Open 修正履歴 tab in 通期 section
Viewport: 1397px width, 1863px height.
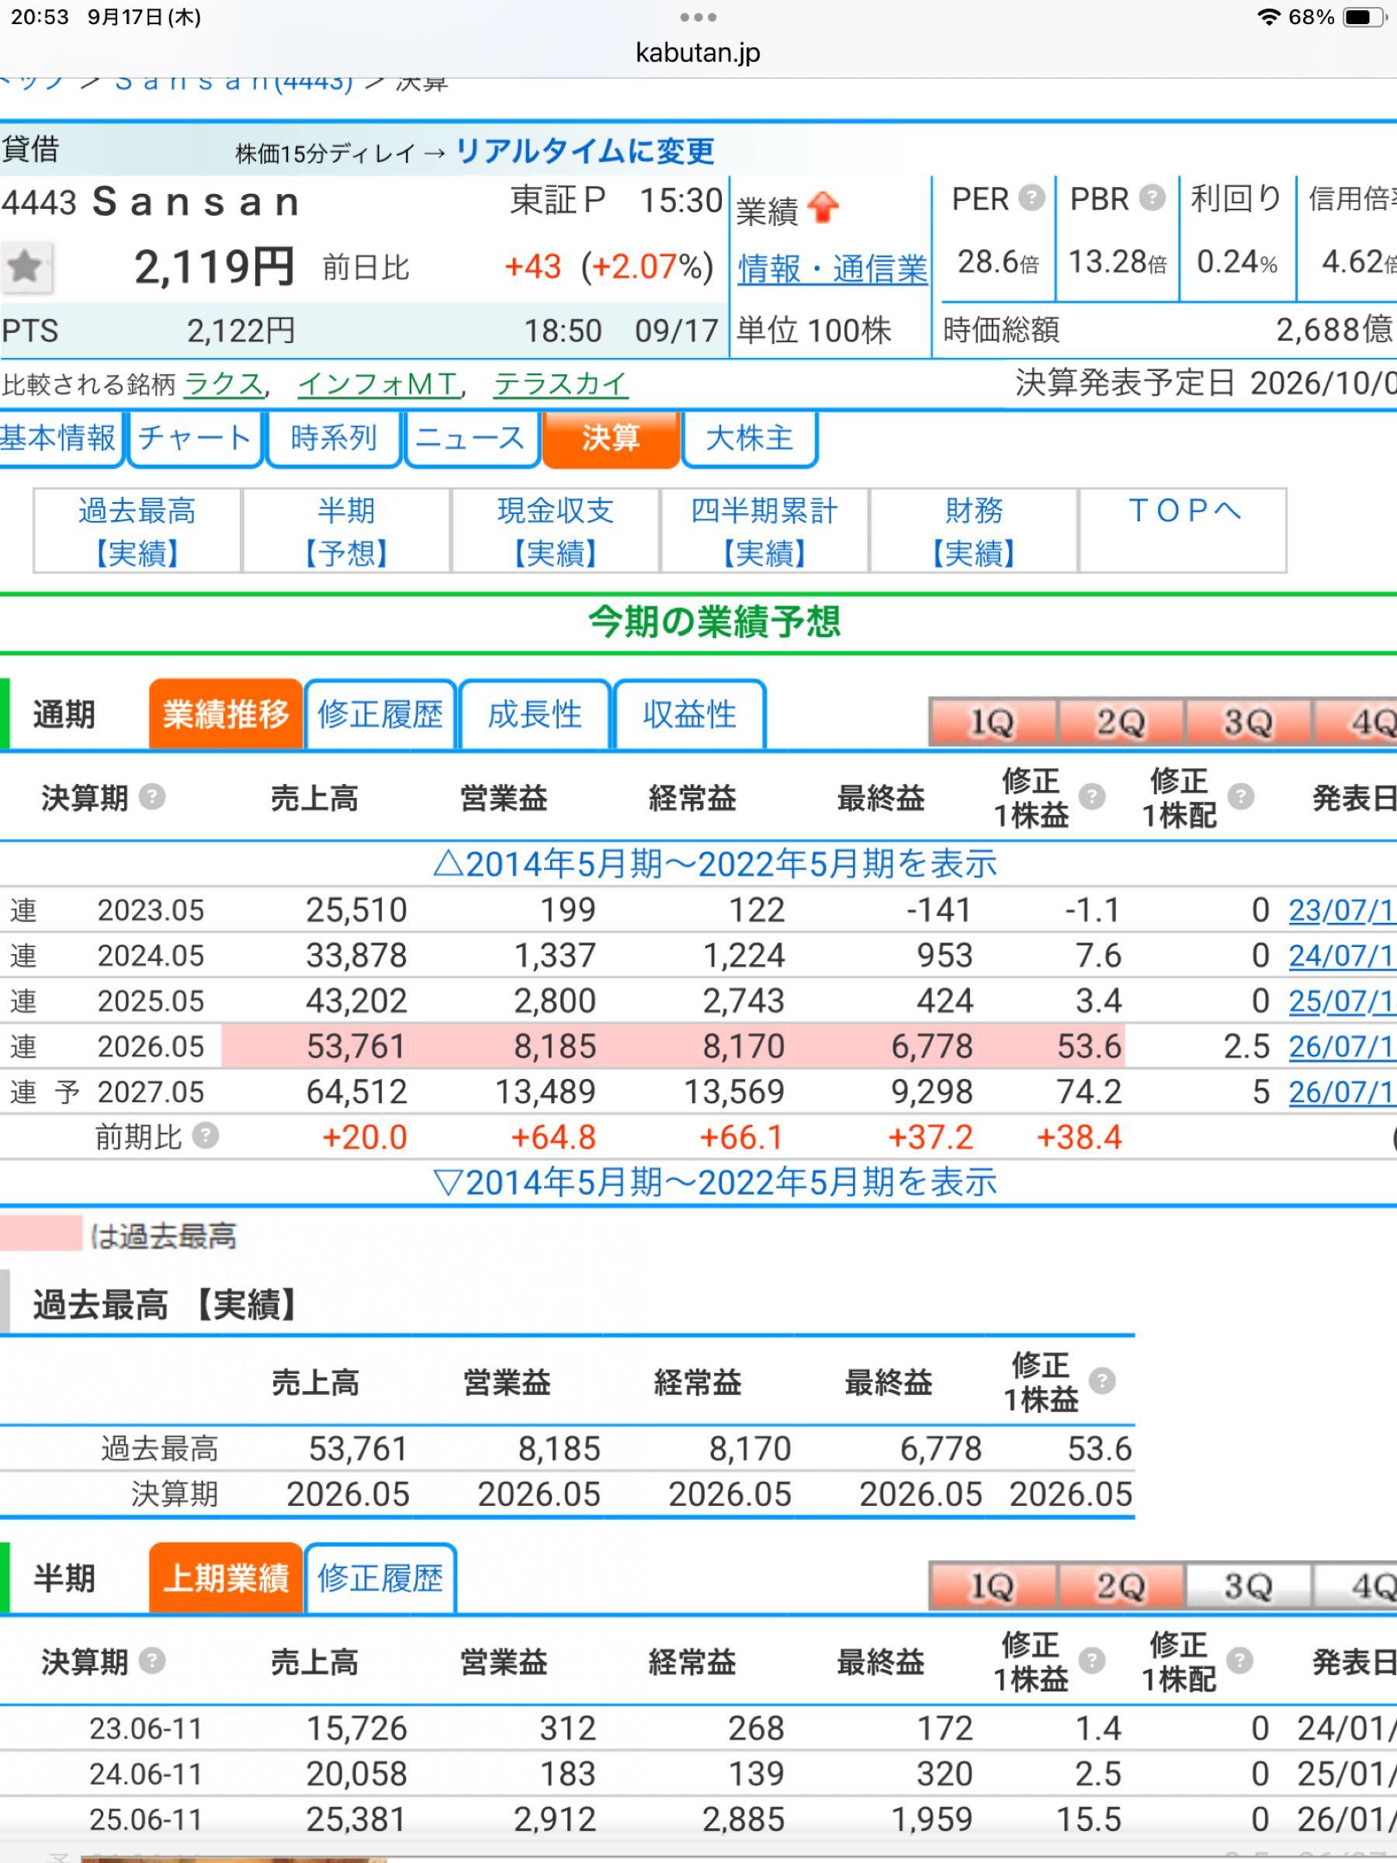[380, 714]
